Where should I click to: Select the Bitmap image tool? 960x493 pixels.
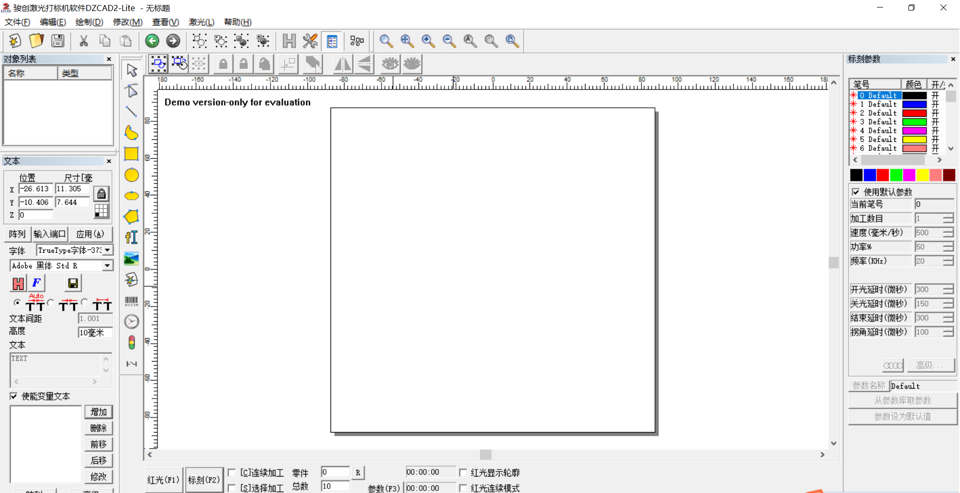click(131, 259)
